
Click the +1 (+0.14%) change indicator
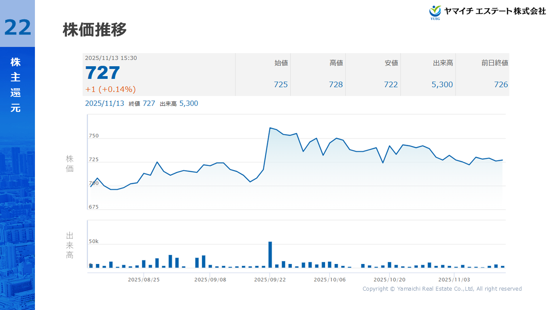pyautogui.click(x=110, y=90)
